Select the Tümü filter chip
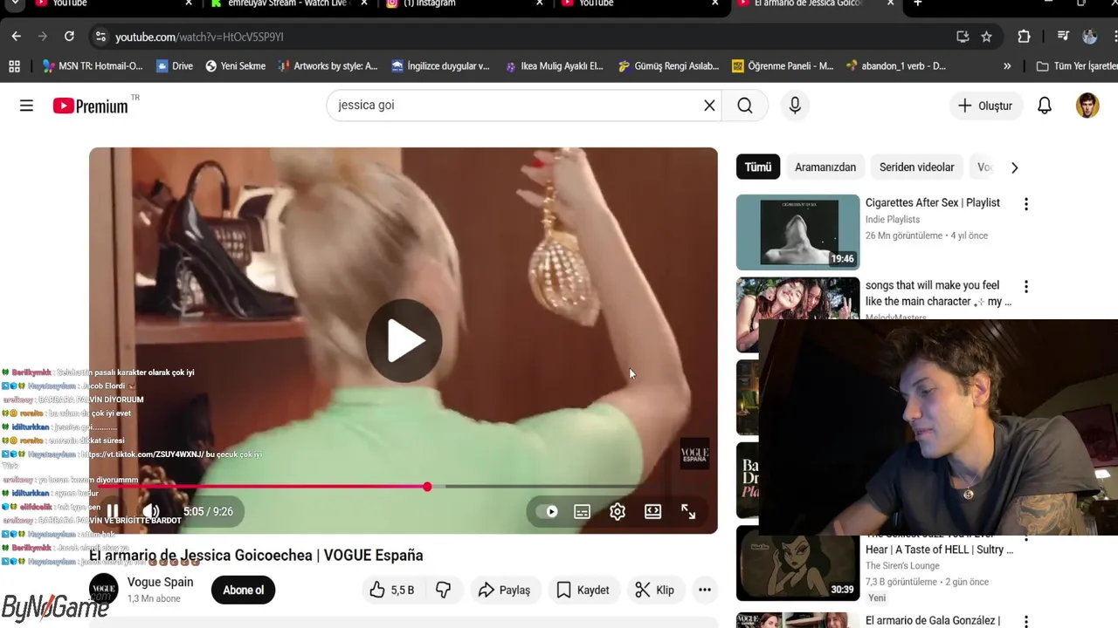The width and height of the screenshot is (1118, 628). coord(758,167)
